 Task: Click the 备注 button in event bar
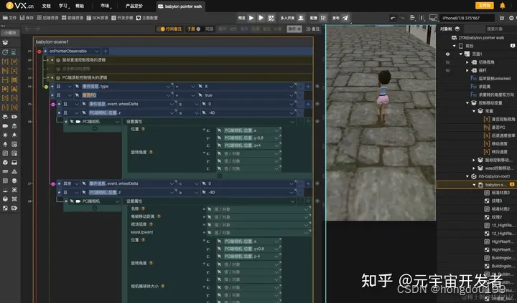312,29
